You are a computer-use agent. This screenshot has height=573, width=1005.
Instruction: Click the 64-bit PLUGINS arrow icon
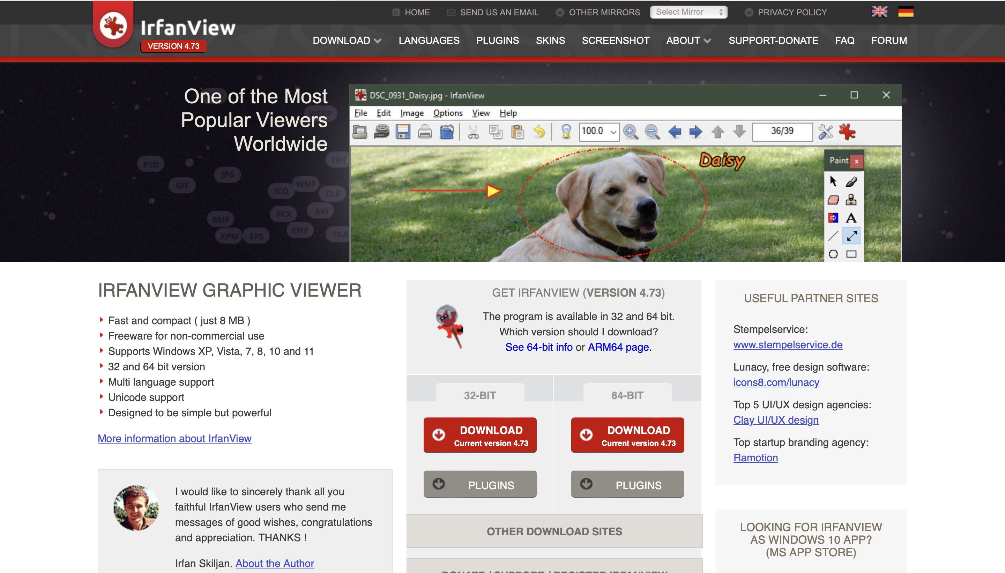coord(586,484)
